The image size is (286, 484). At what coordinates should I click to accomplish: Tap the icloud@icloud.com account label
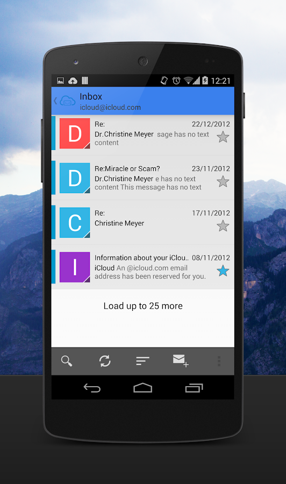coord(110,108)
